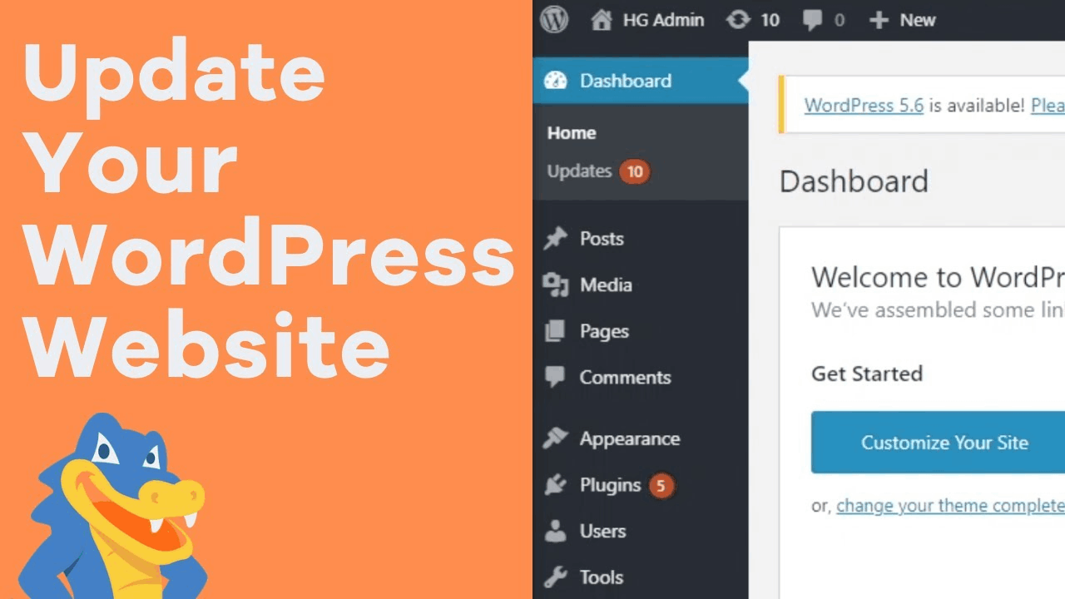Screen dimensions: 1065x599
Task: Click the Please update link in notice
Action: pyautogui.click(x=1048, y=106)
